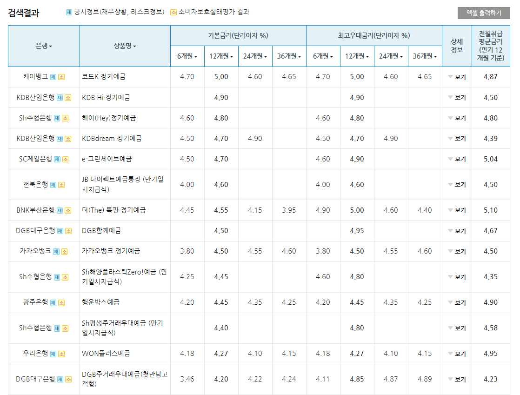Click 소 icon beside 카카오뱅크
Screen dimensions: 520x395
[x=64, y=251]
